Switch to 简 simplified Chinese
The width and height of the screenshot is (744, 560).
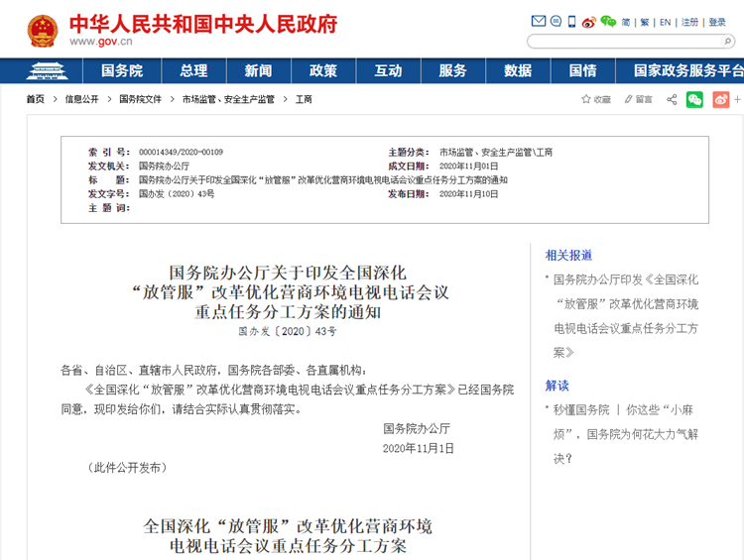(626, 22)
